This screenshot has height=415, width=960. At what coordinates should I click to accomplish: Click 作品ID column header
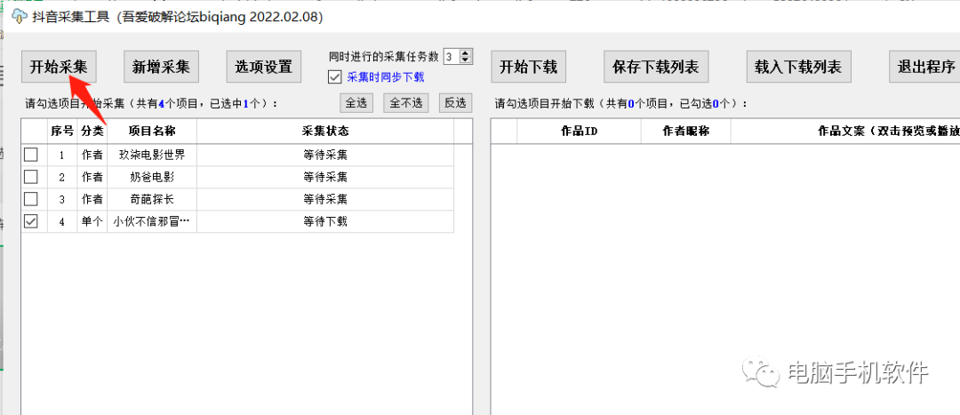(x=580, y=131)
